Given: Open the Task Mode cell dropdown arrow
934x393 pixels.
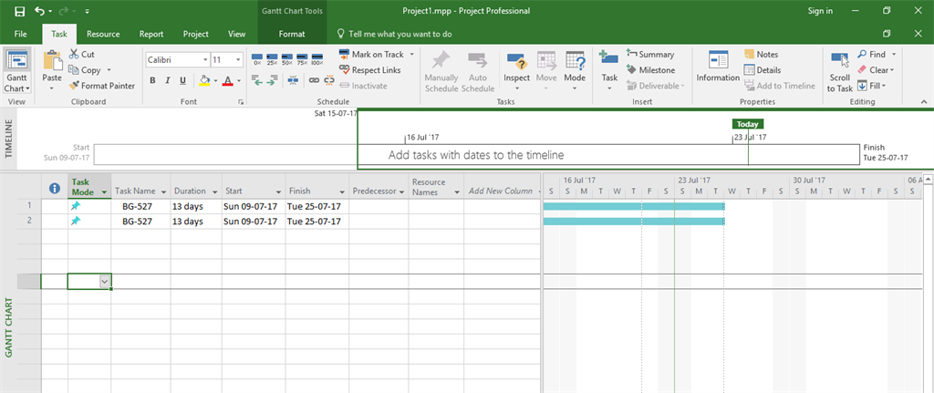Looking at the screenshot, I should point(104,282).
